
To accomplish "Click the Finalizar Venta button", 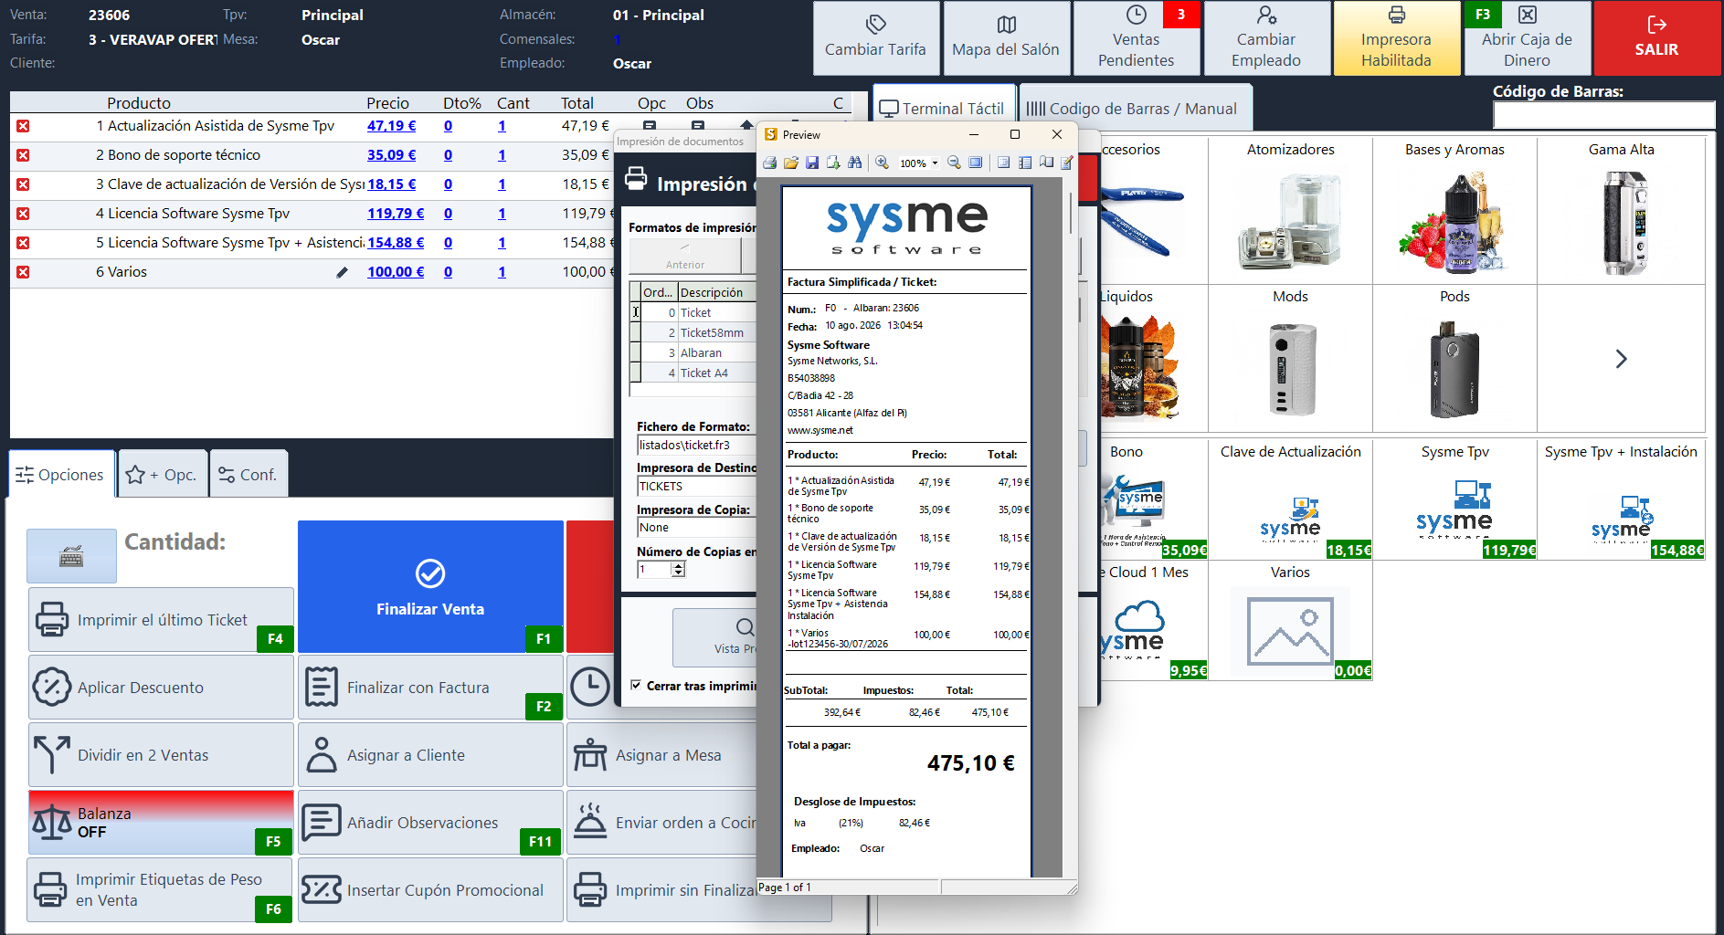I will [x=430, y=586].
